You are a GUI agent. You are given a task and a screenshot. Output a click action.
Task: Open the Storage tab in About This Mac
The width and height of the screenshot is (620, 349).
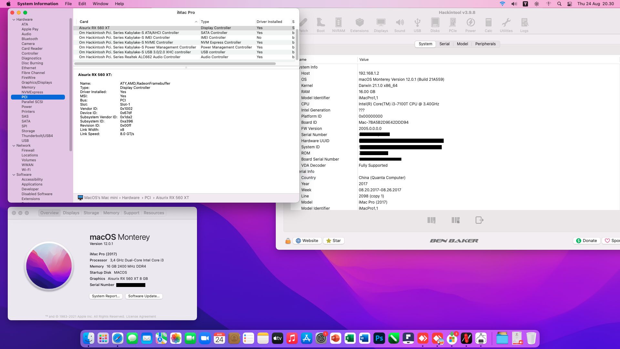pos(91,213)
